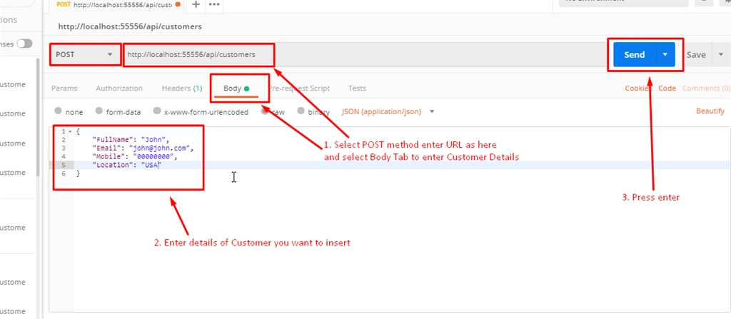Open the Code snippet link
731x319 pixels.
pyautogui.click(x=667, y=88)
